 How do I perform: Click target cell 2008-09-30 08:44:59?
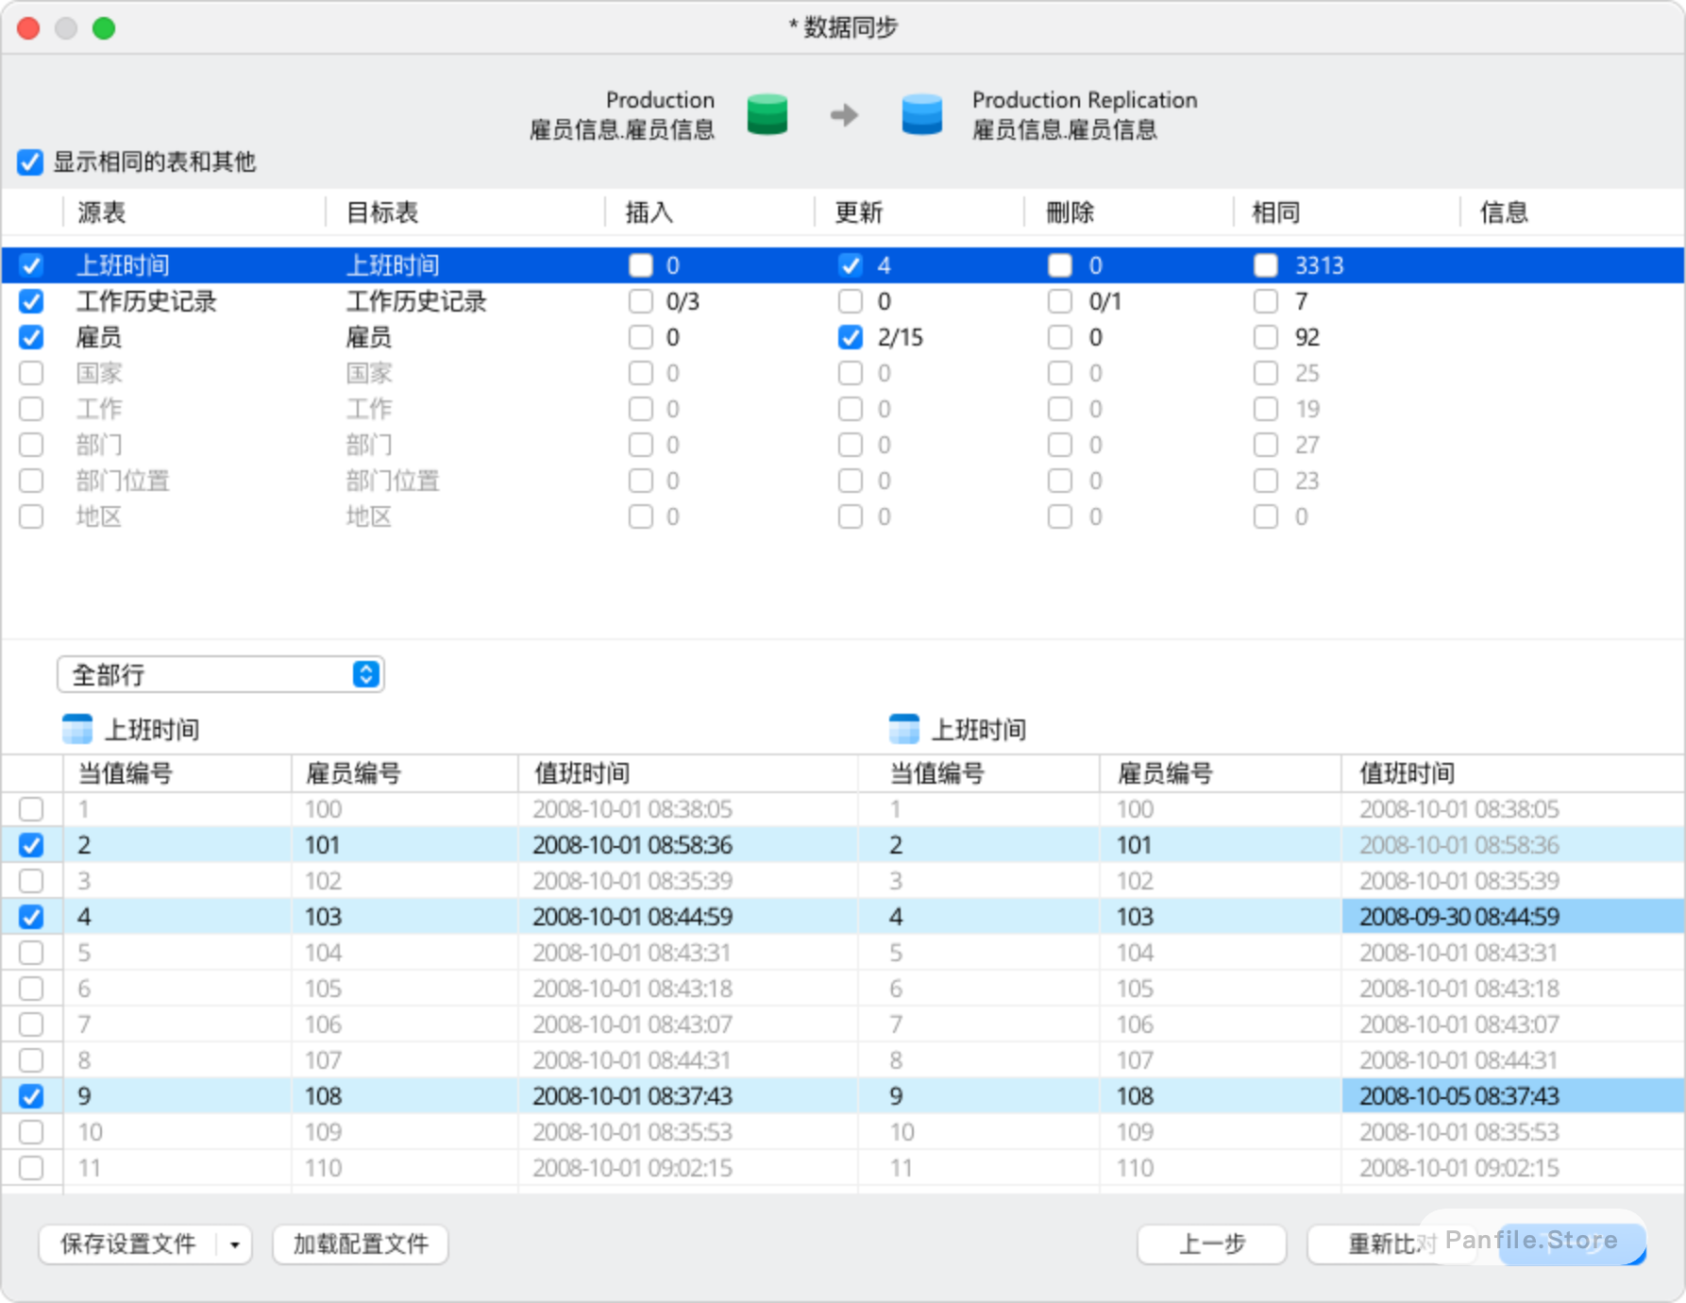pos(1512,917)
